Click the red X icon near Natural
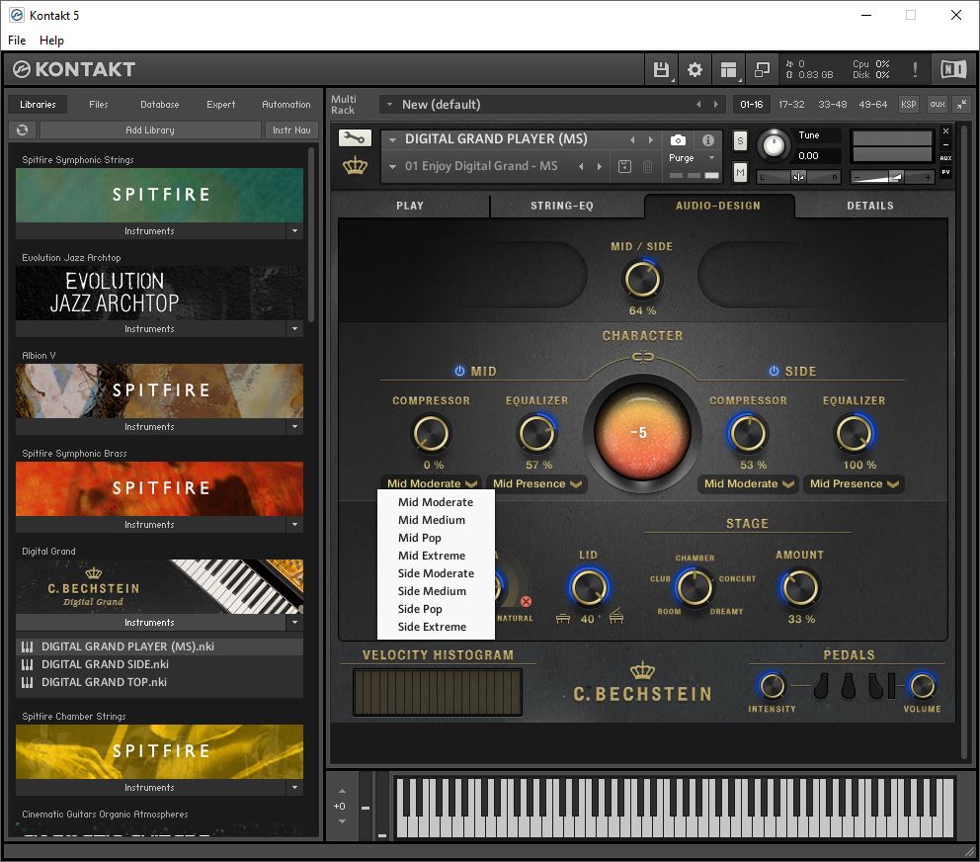980x862 pixels. point(527,601)
